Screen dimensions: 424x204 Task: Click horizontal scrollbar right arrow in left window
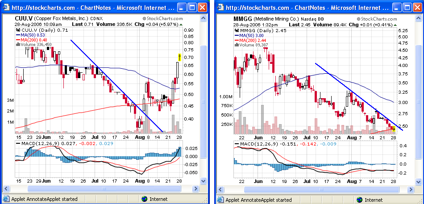click(x=195, y=188)
